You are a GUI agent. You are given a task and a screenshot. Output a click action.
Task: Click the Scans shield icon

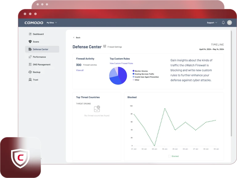(x=30, y=42)
